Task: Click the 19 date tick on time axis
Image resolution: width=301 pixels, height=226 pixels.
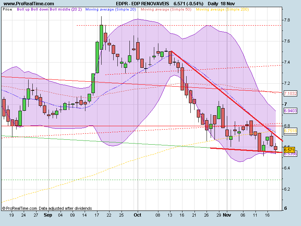Action: [12, 215]
